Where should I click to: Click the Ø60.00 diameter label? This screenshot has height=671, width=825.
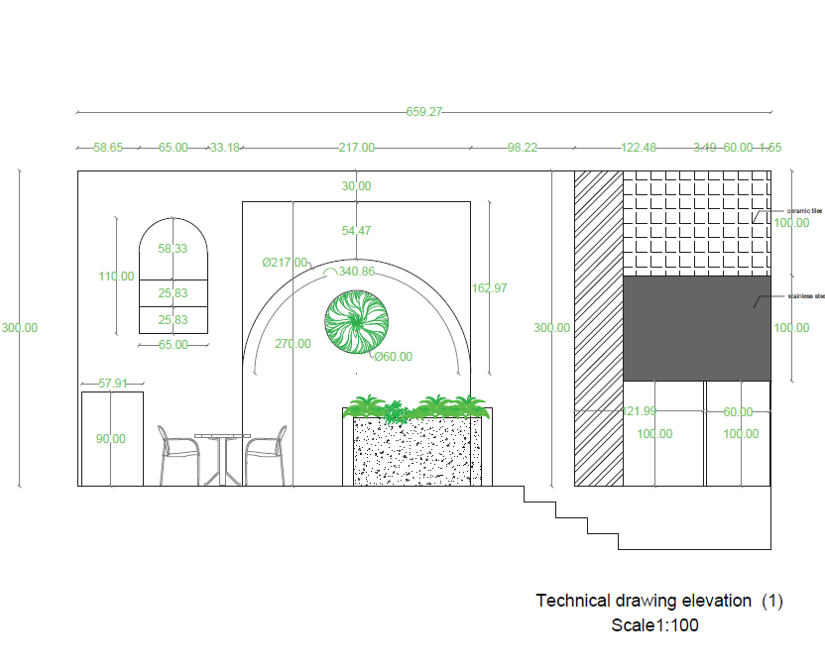click(393, 357)
